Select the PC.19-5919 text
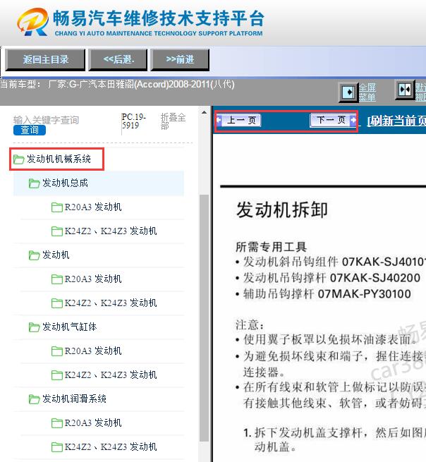Screen dimensions: 426x462 point(134,121)
